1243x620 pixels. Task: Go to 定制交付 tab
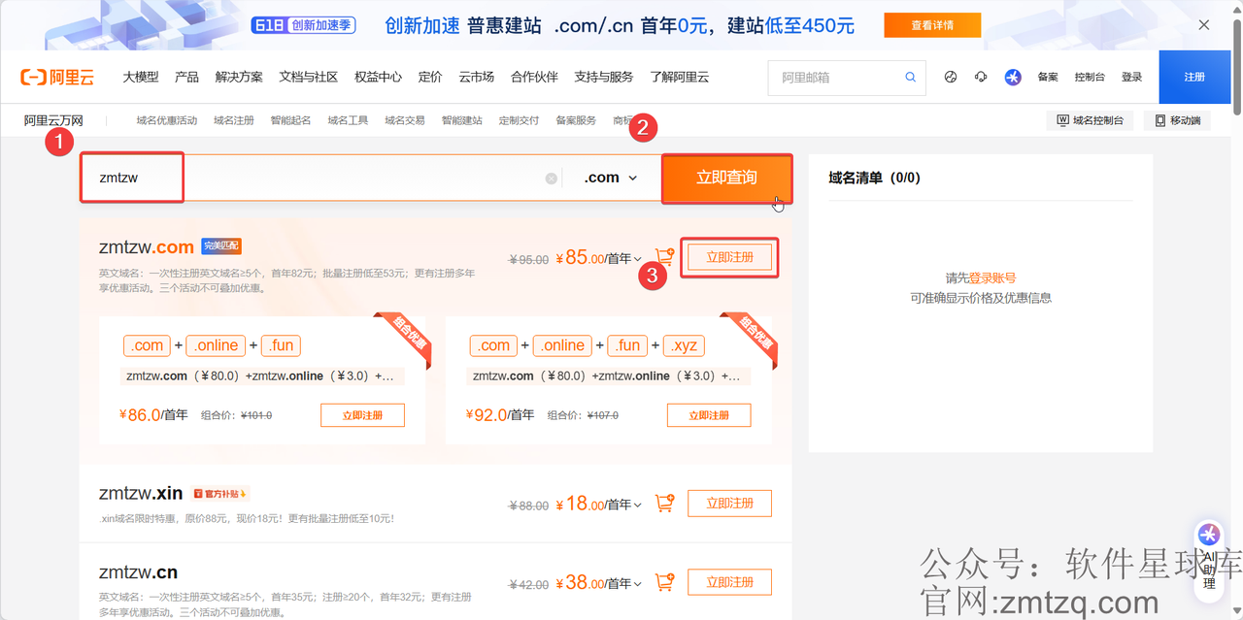519,120
